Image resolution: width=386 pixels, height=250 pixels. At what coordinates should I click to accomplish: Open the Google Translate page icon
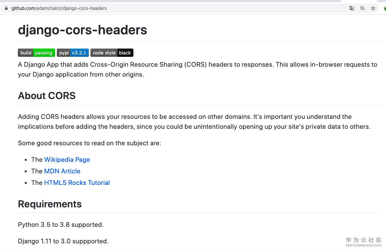(x=352, y=8)
